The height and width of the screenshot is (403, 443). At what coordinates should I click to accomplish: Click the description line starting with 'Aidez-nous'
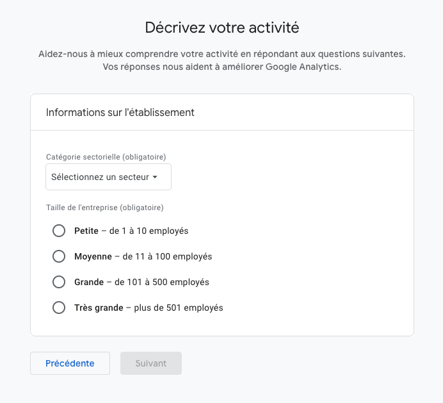[221, 54]
